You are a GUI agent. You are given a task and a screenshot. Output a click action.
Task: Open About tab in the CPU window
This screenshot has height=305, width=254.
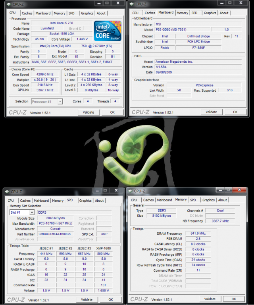(101, 13)
